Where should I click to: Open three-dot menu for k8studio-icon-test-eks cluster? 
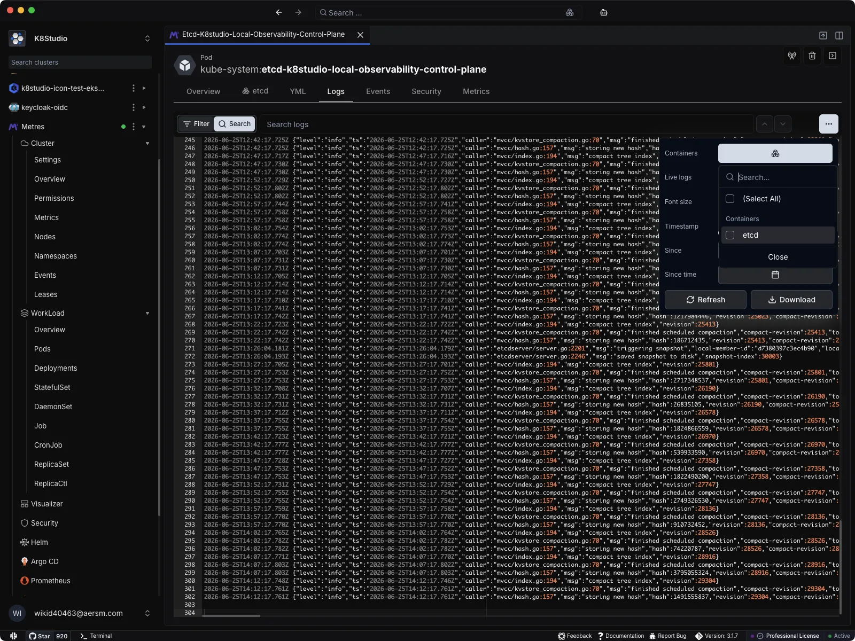tap(134, 88)
